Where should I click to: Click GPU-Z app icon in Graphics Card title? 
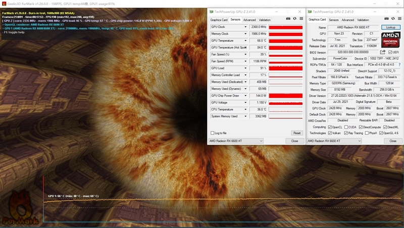point(310,12)
